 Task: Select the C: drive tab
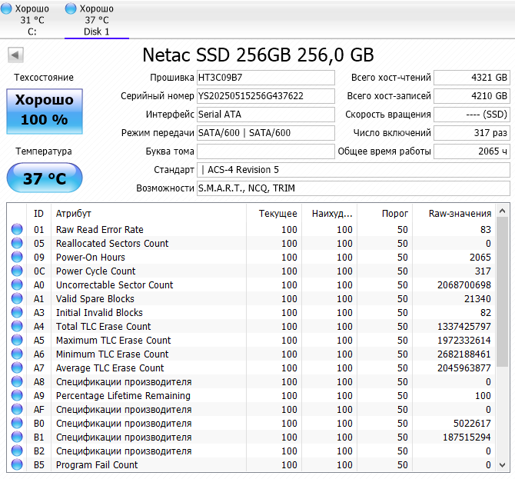pyautogui.click(x=32, y=20)
